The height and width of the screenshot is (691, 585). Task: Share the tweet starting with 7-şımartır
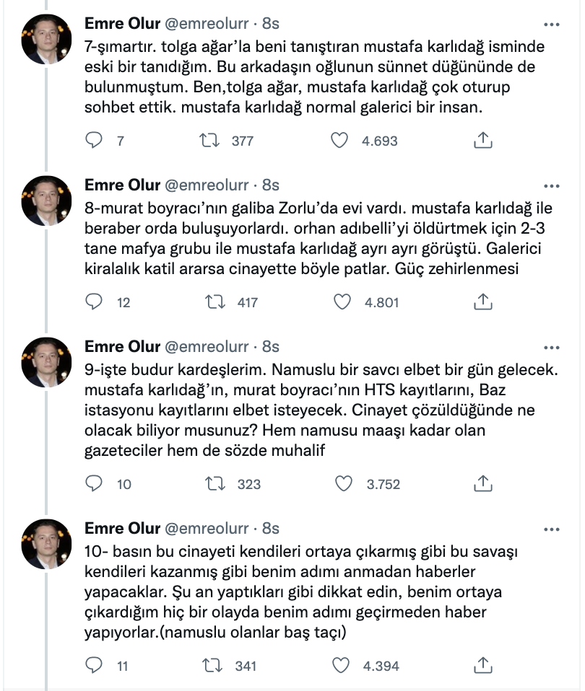click(482, 140)
